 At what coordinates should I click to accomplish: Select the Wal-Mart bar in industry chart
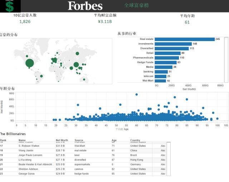(x=160, y=81)
